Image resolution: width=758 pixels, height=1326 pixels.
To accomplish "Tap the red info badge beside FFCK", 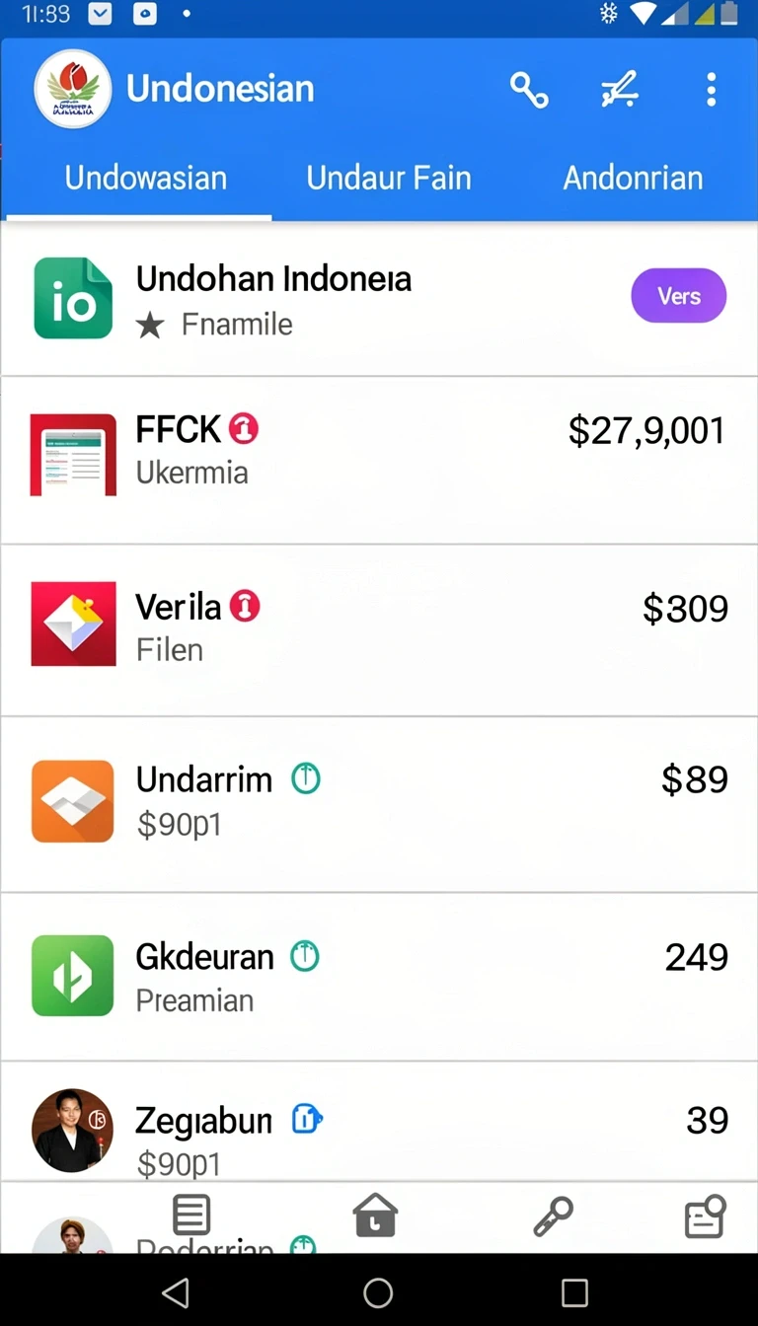I will pyautogui.click(x=244, y=428).
